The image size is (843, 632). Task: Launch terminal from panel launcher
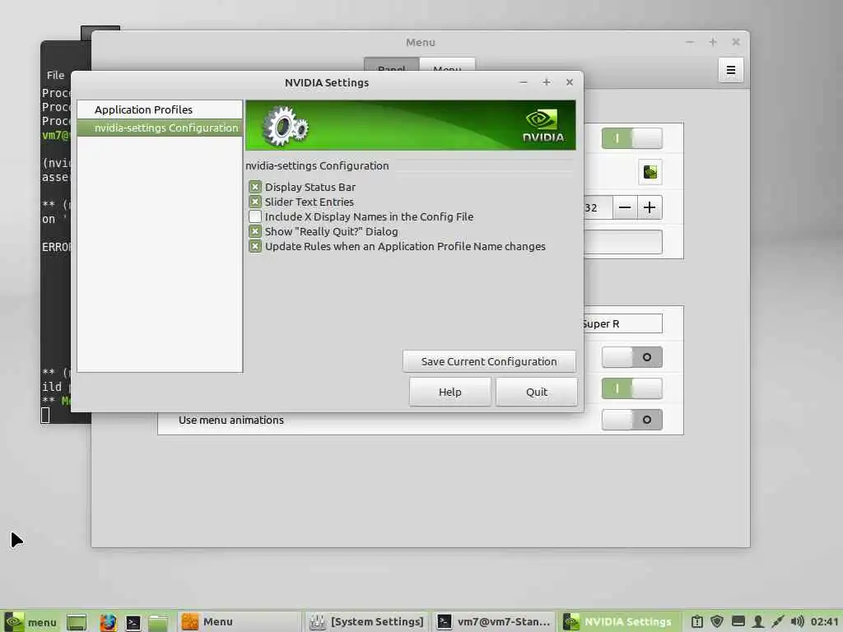pyautogui.click(x=133, y=622)
